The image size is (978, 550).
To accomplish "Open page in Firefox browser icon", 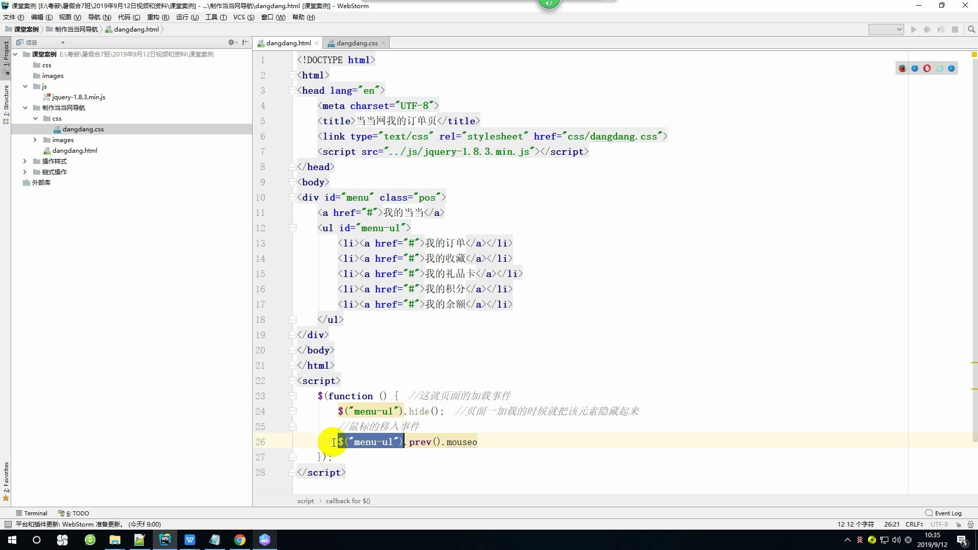I will point(903,68).
